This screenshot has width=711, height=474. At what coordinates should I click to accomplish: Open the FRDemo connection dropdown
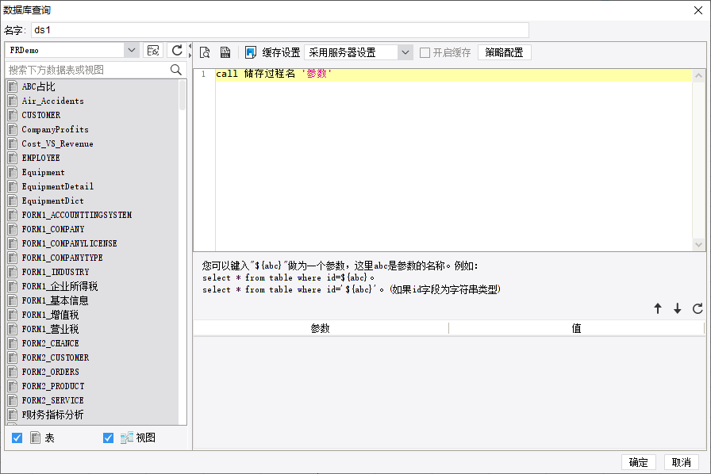tap(131, 50)
